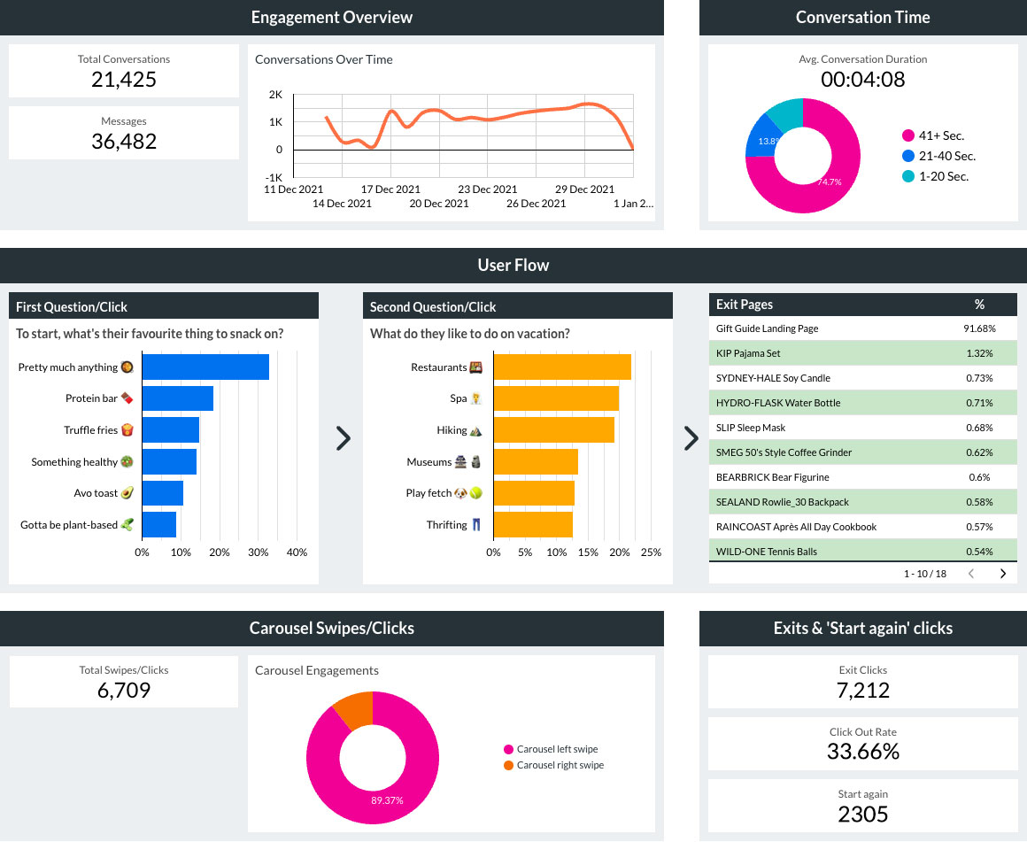Go to next page of Exit Pages table
The height and width of the screenshot is (842, 1027).
1003,574
